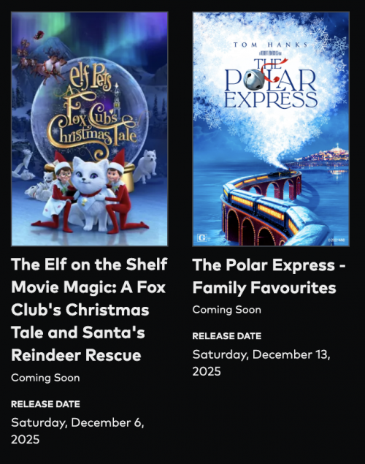This screenshot has height=464, width=365.
Task: Click Coming Soon under Elf on the Shelf
Action: point(45,378)
